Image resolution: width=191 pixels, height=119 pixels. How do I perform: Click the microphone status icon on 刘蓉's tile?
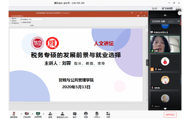click(152, 51)
